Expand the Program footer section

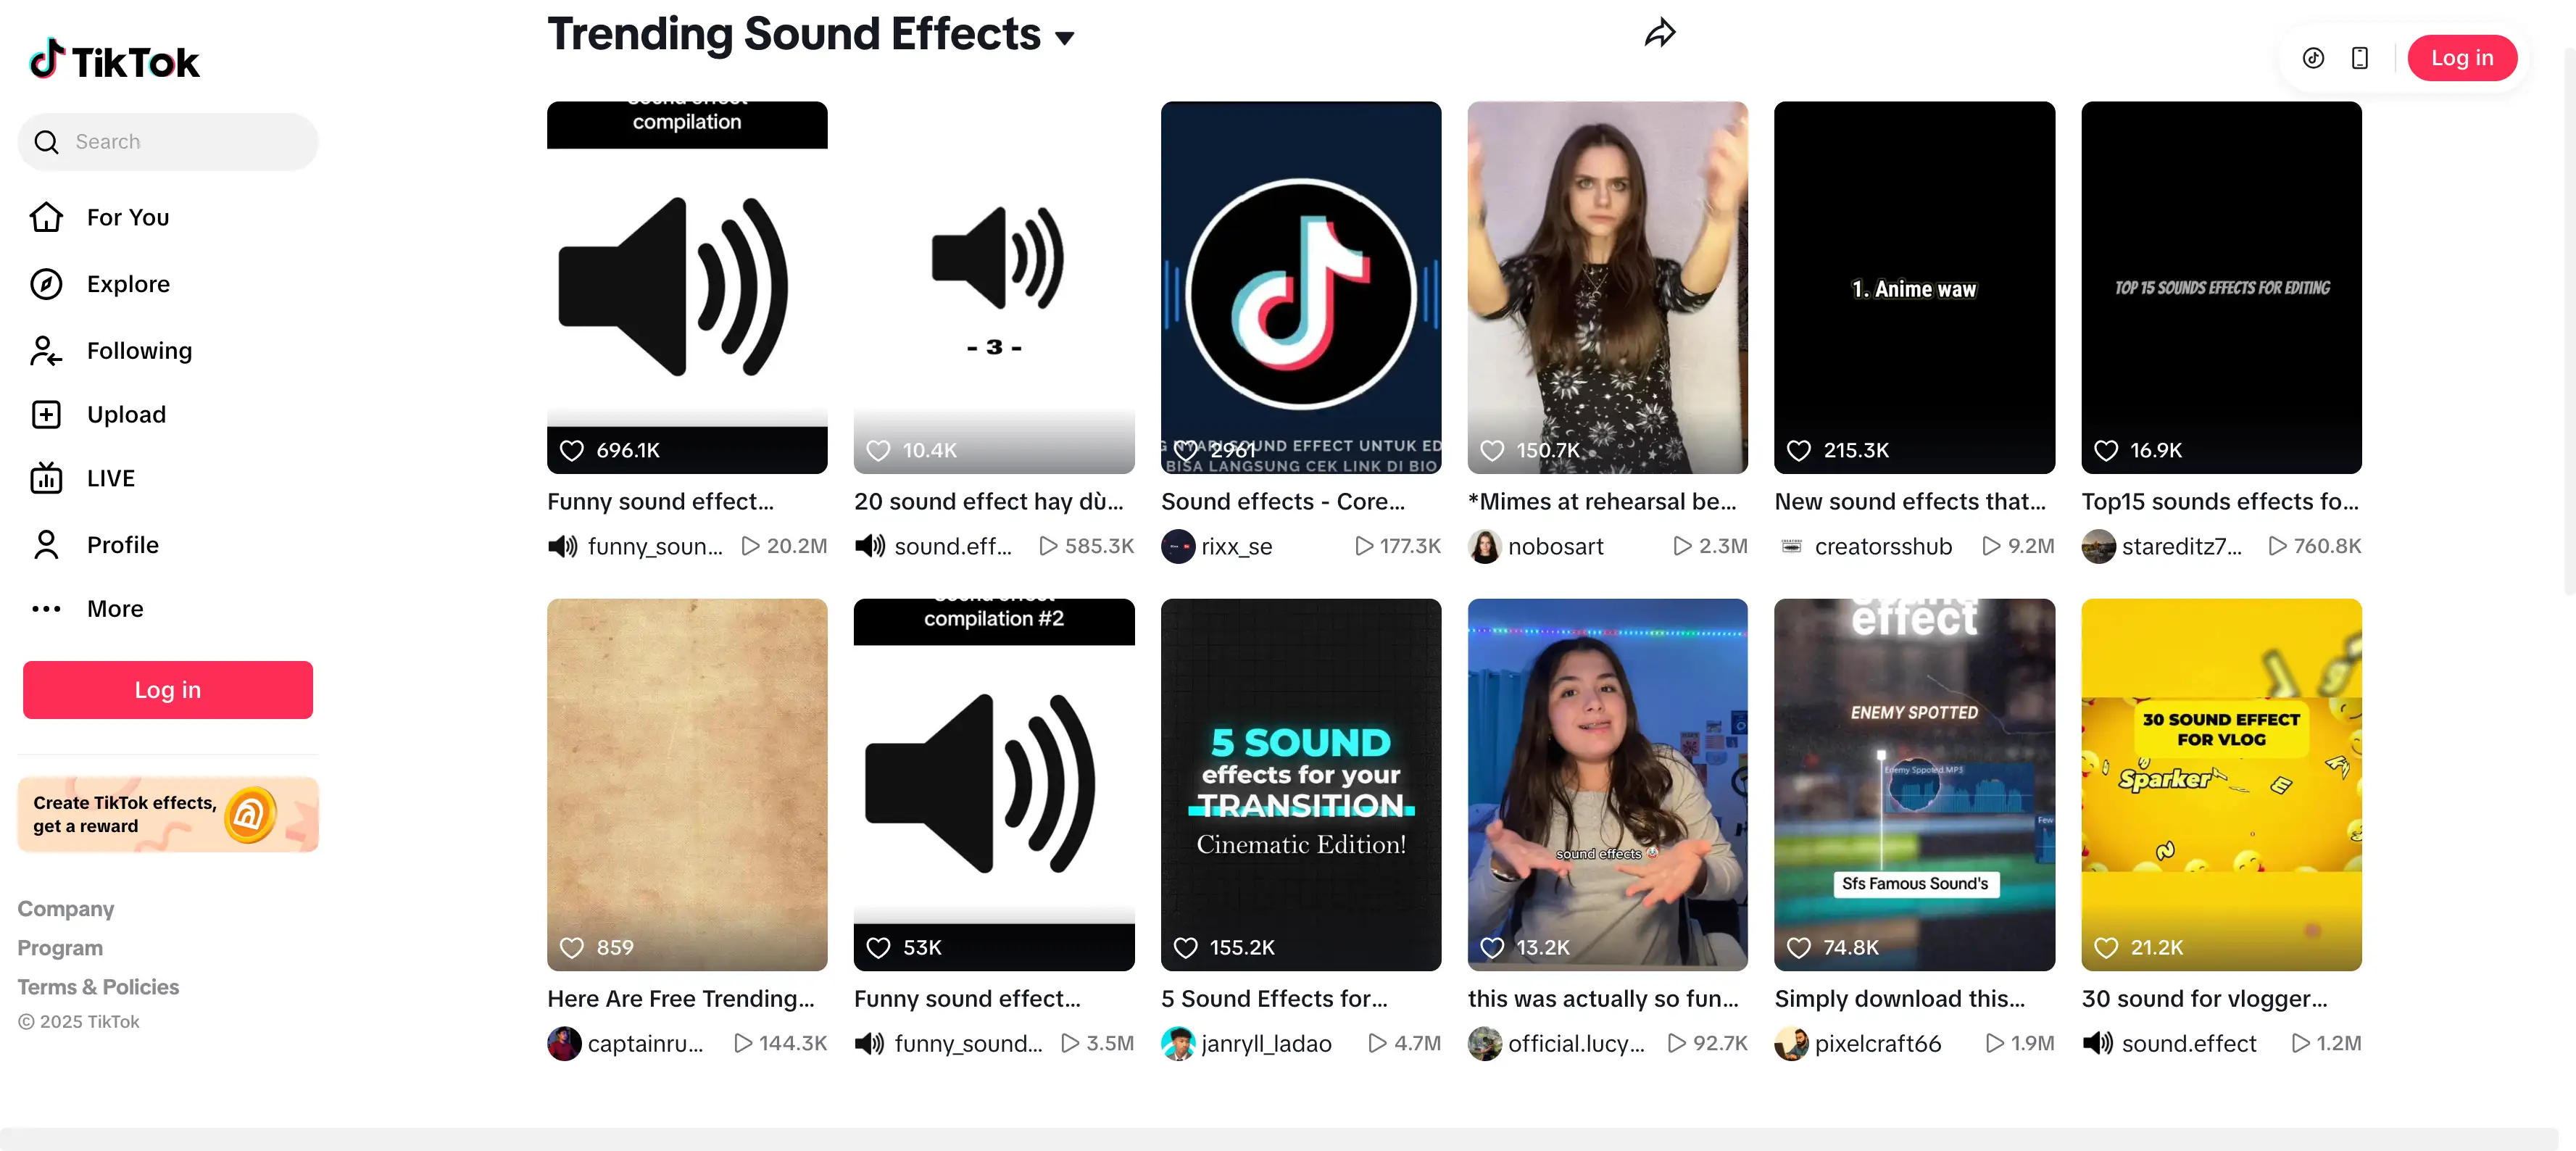pyautogui.click(x=60, y=948)
